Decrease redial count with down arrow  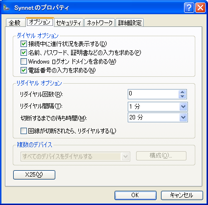pos(182,96)
